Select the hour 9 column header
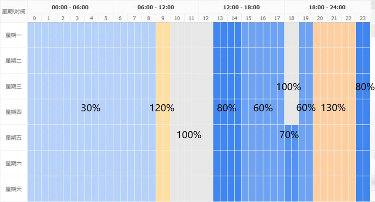 [x=163, y=18]
